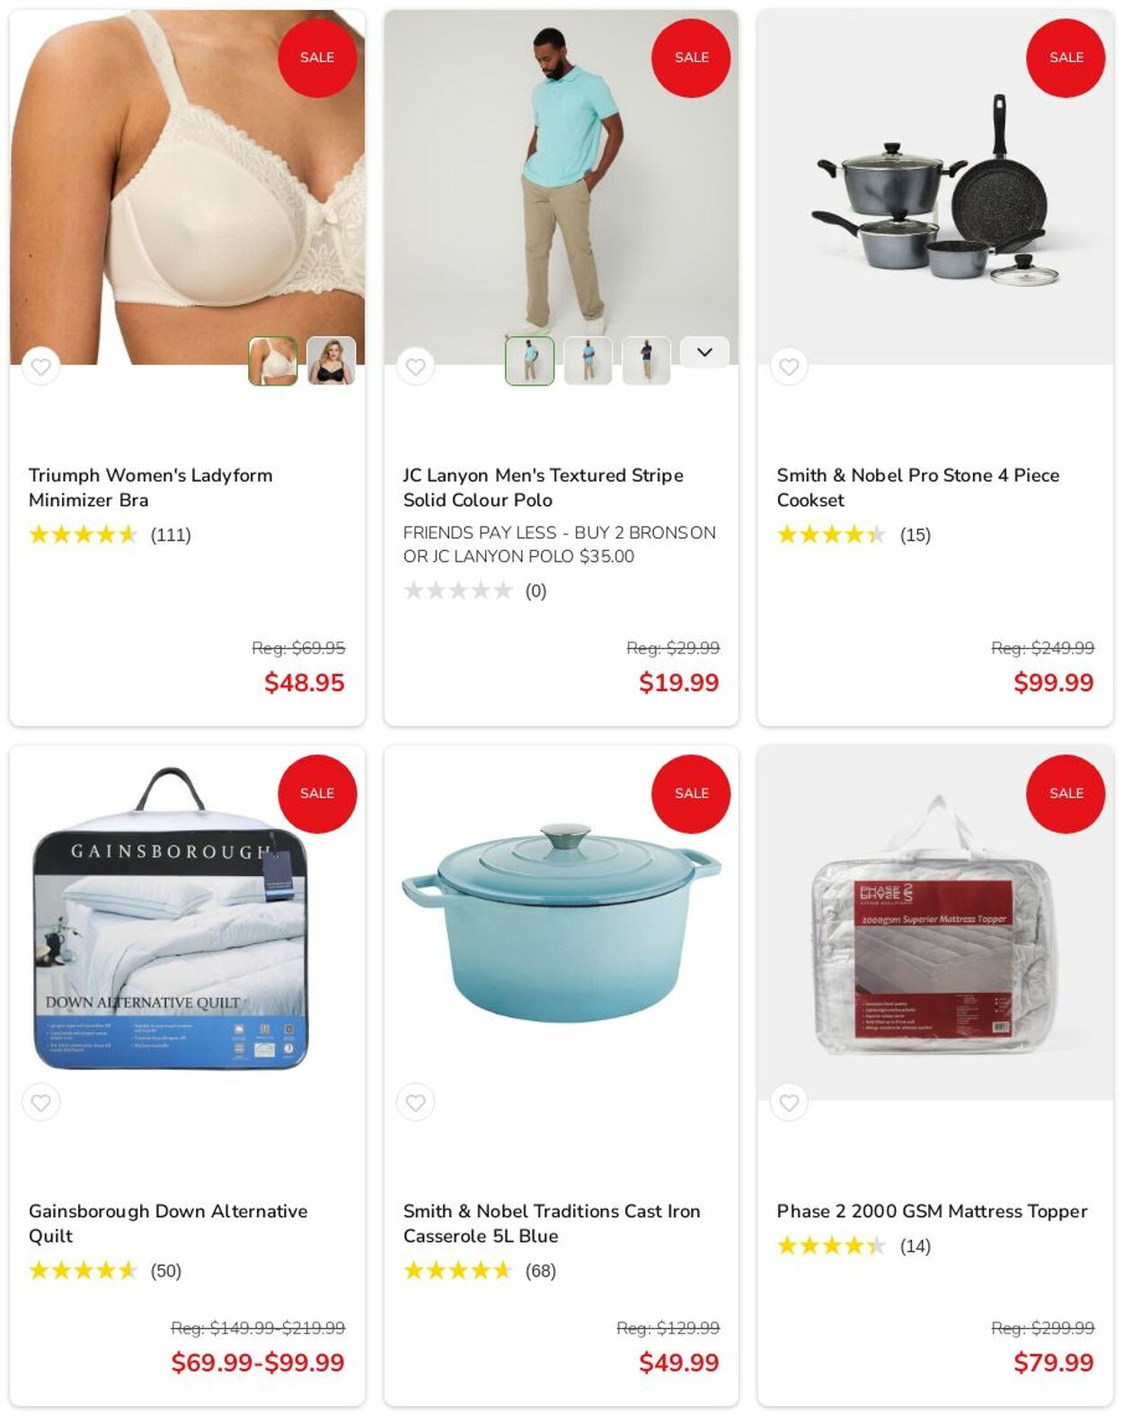
Task: Open Triumph Women's Ladyform Minimizer Bra link
Action: (151, 488)
